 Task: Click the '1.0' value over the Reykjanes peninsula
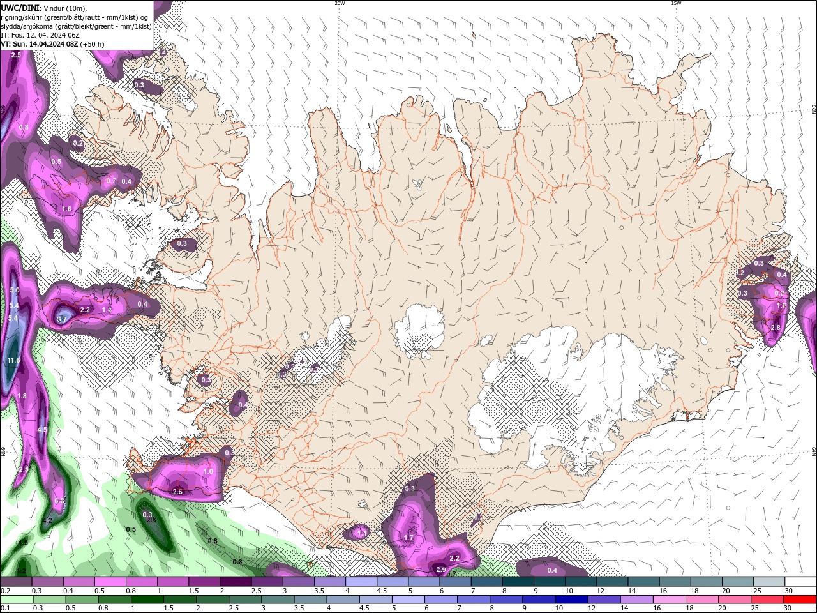[x=208, y=471]
